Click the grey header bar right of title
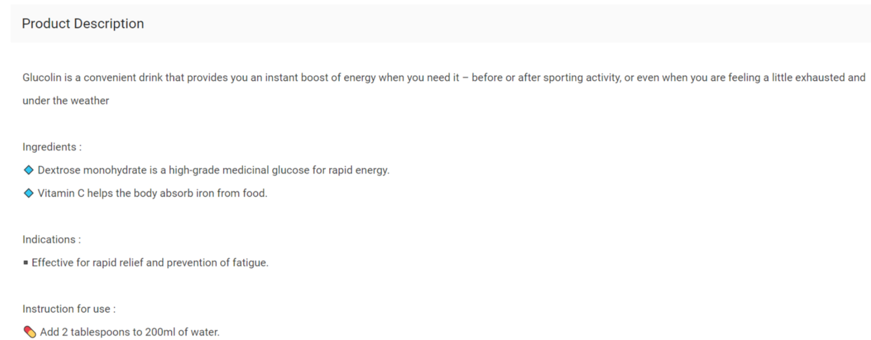Screen dimensions: 871x340 coord(506,24)
